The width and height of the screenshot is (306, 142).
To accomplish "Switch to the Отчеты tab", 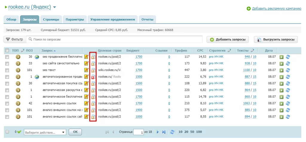I will tap(147, 19).
